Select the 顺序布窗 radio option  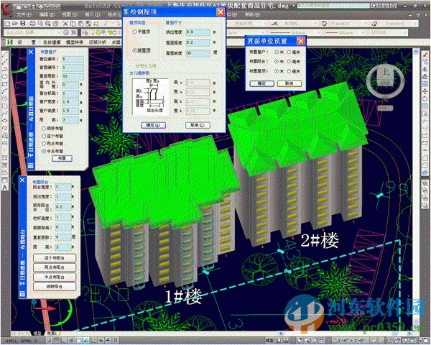tap(43, 128)
